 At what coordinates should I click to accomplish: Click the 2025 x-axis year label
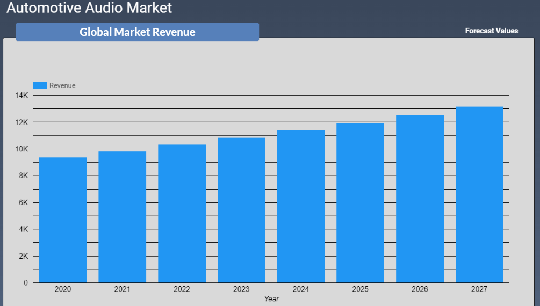(360, 289)
